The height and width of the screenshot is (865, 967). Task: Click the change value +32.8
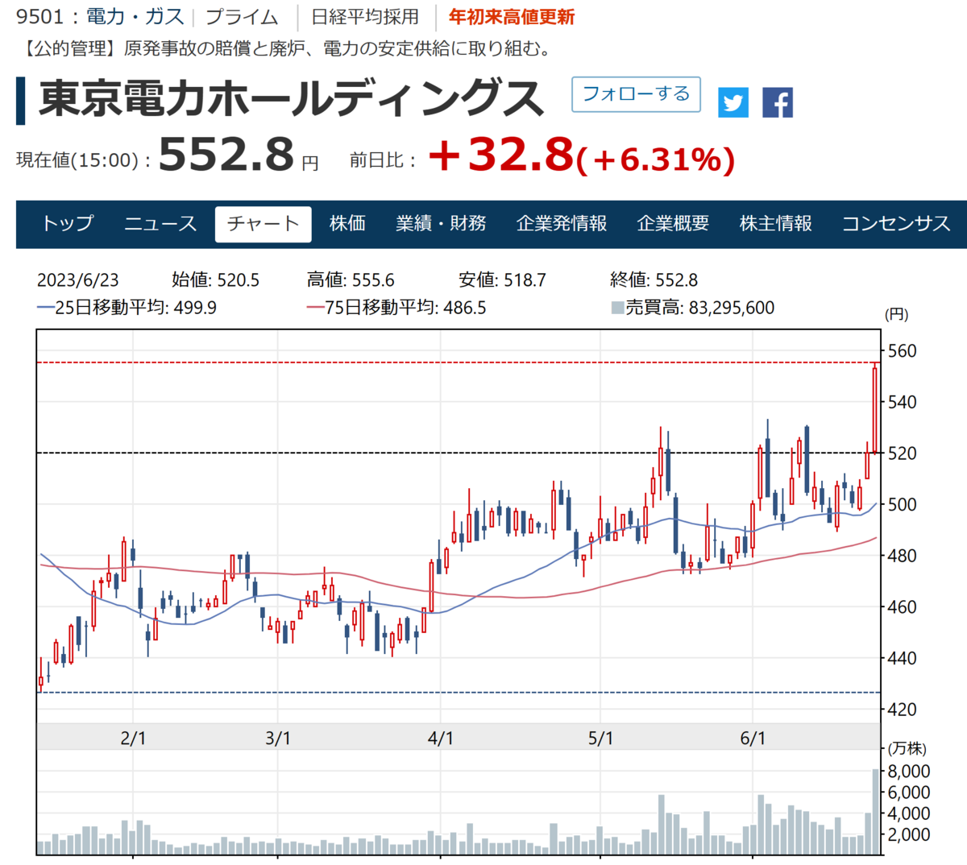pyautogui.click(x=500, y=154)
